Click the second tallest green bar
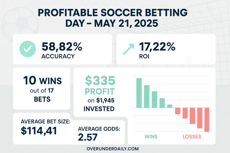 coord(146,96)
